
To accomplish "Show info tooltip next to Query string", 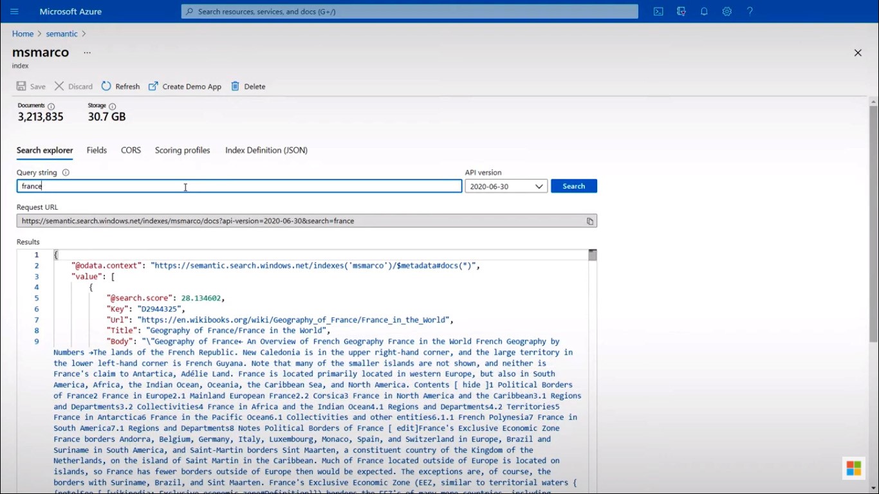I will click(66, 172).
